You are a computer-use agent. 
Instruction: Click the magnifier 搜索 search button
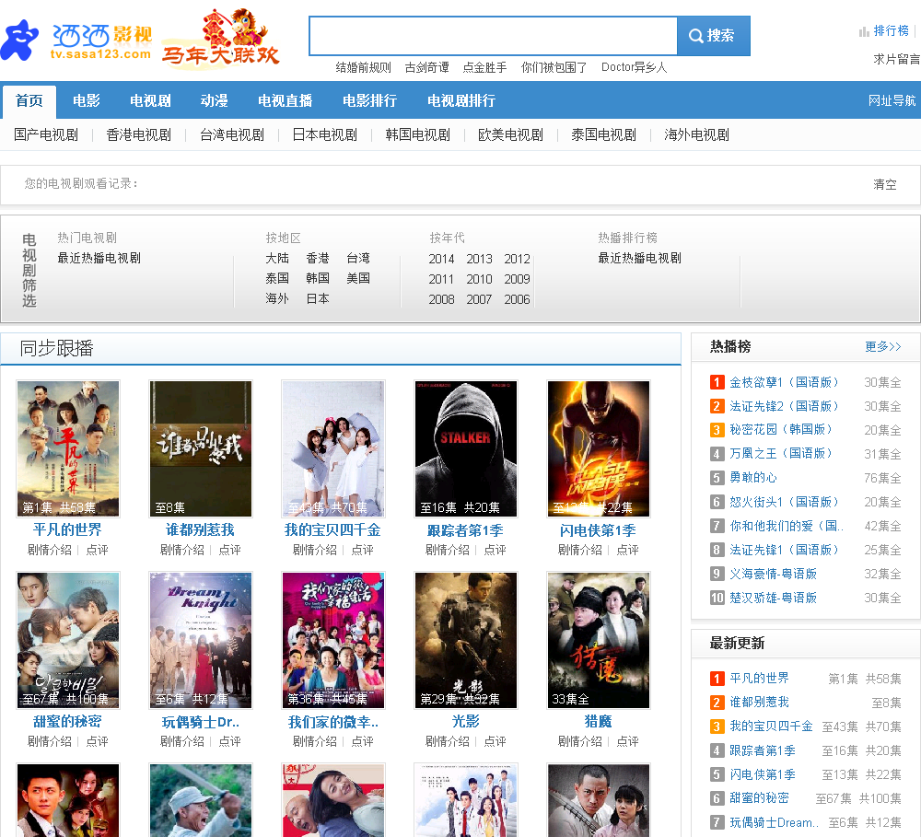(x=713, y=36)
